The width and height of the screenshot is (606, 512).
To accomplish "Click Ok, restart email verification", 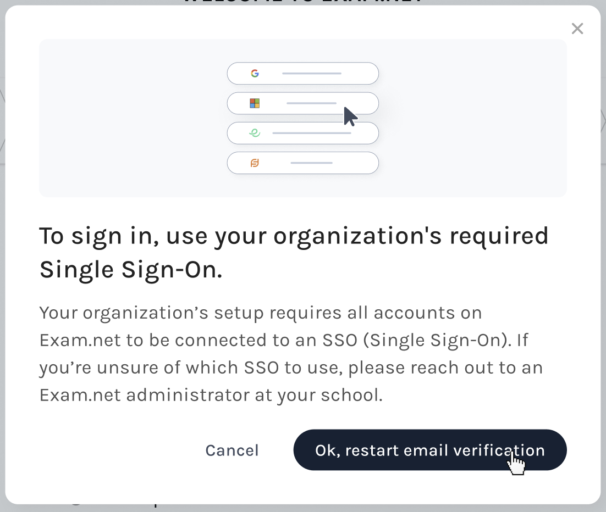I will click(x=430, y=450).
